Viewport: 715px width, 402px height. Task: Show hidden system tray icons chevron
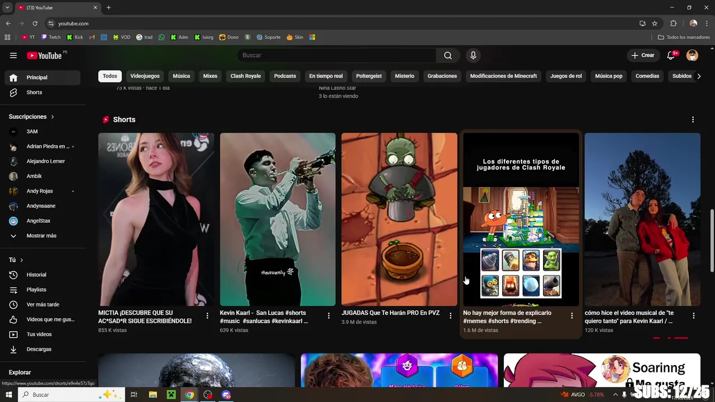tap(615, 395)
